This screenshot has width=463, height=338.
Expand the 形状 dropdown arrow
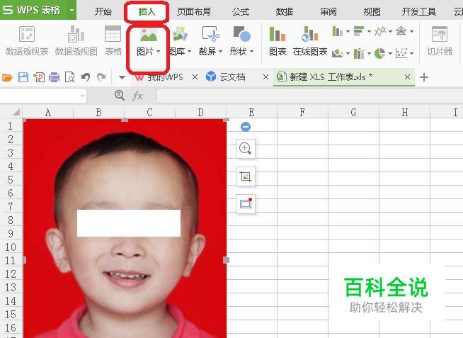coord(252,52)
